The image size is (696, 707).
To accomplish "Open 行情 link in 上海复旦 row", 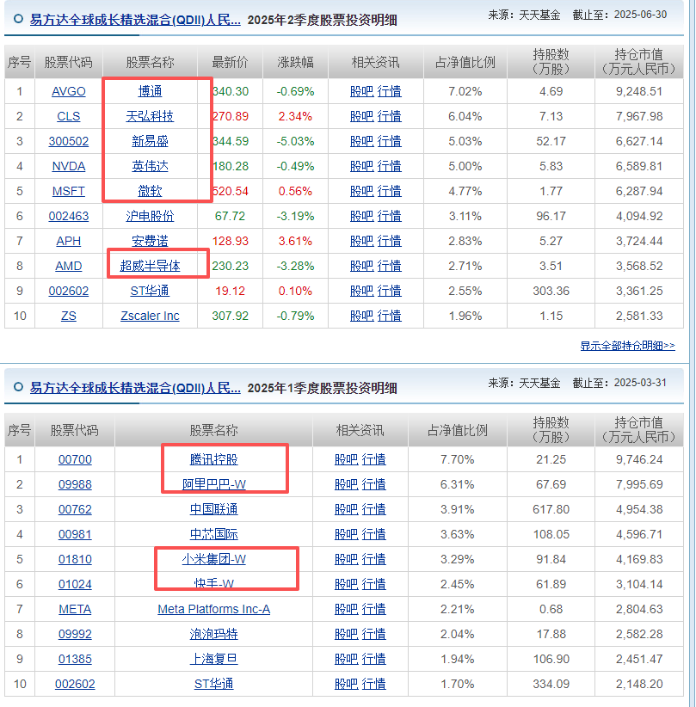I will (x=373, y=659).
